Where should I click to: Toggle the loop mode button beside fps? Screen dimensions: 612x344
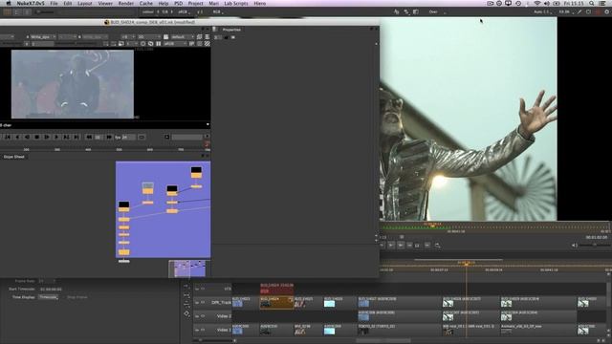tap(142, 137)
